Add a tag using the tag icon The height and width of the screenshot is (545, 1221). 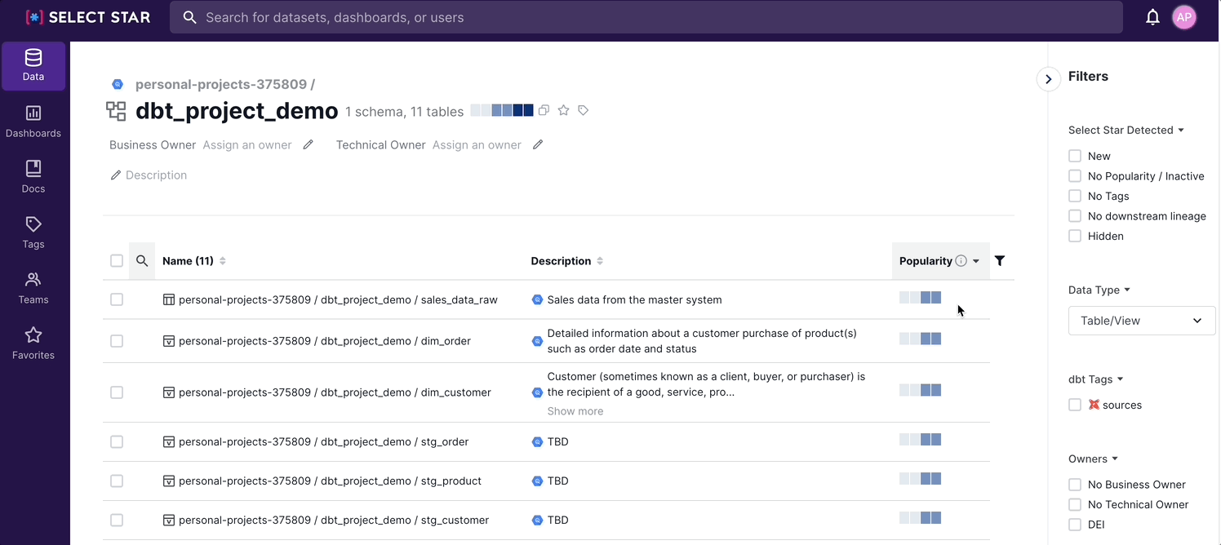coord(583,110)
